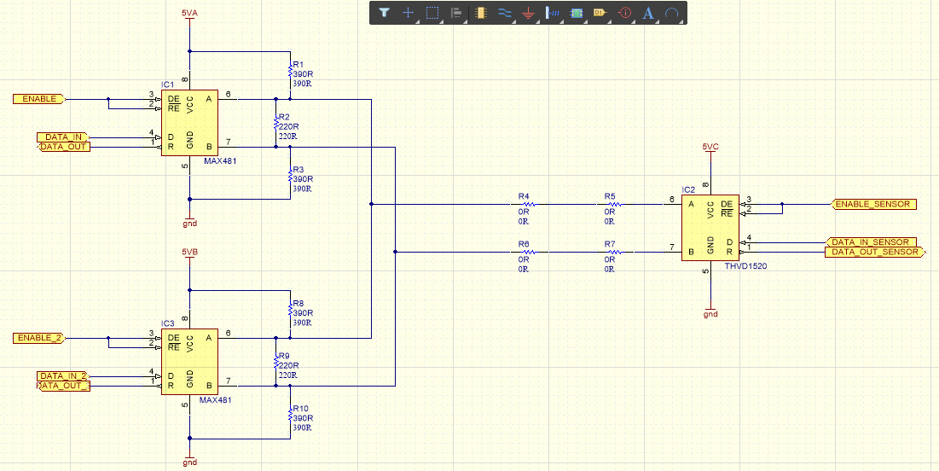This screenshot has height=471, width=939.
Task: Click the IC1 designator label
Action: (x=167, y=84)
